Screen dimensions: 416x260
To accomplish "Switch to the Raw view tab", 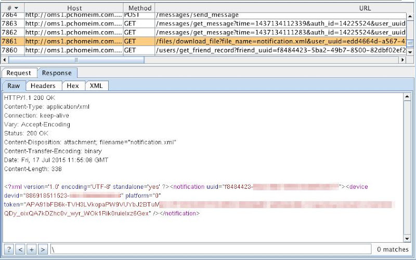I will click(14, 86).
